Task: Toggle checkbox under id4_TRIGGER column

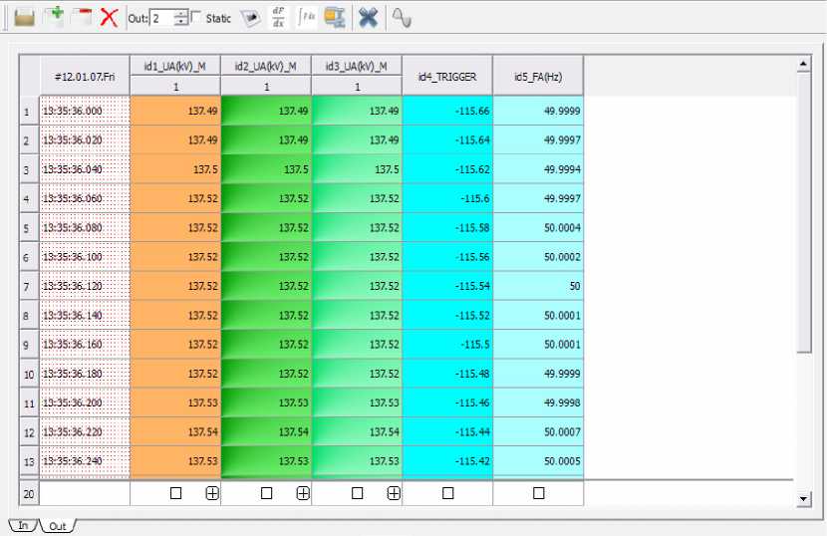Action: click(447, 493)
